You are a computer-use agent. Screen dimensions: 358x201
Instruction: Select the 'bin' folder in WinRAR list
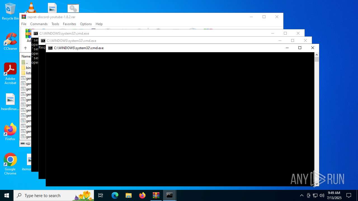[x=26, y=68]
